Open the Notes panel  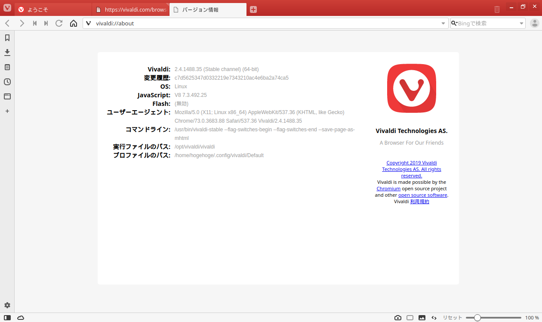coord(7,67)
